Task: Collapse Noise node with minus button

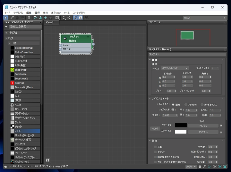Action: click(88, 37)
